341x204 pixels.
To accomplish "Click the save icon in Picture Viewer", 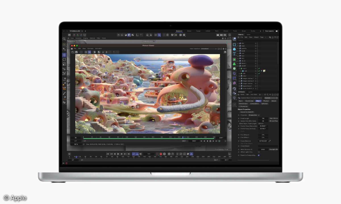I will 76,52.
